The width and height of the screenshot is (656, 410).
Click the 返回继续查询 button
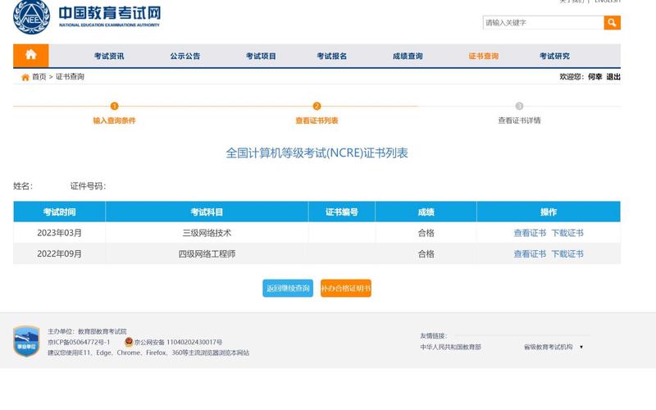click(288, 289)
